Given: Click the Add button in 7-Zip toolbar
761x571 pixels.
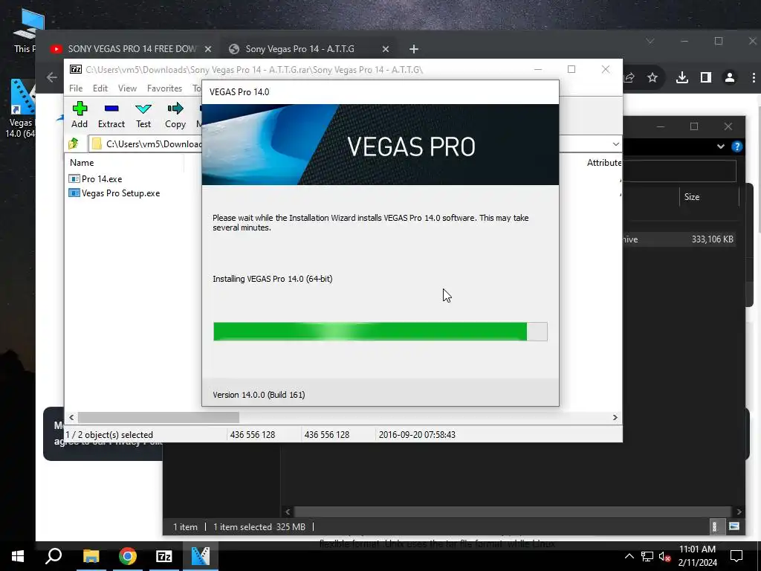Looking at the screenshot, I should 80,114.
